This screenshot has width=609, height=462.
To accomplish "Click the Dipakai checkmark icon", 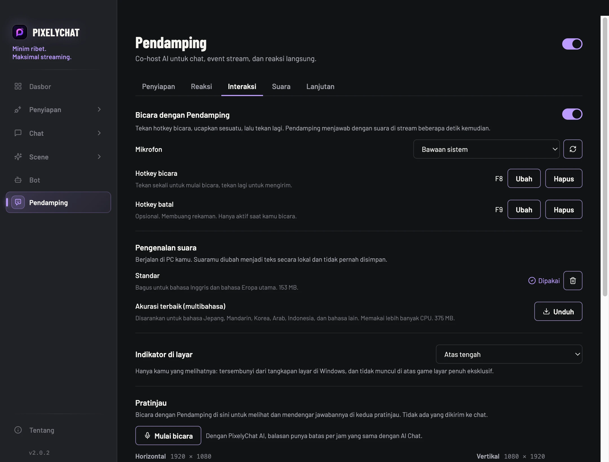I will 532,281.
